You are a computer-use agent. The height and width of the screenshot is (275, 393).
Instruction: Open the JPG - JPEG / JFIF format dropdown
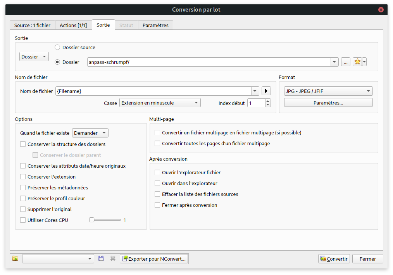coord(328,91)
